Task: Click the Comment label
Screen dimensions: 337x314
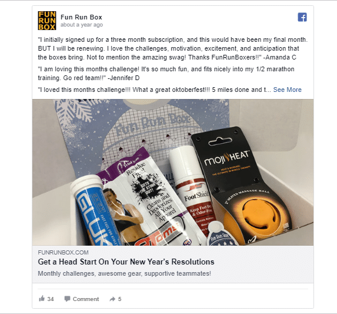Action: click(86, 299)
